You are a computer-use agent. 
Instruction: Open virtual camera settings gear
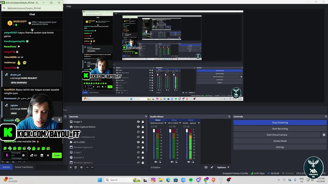tap(324, 135)
